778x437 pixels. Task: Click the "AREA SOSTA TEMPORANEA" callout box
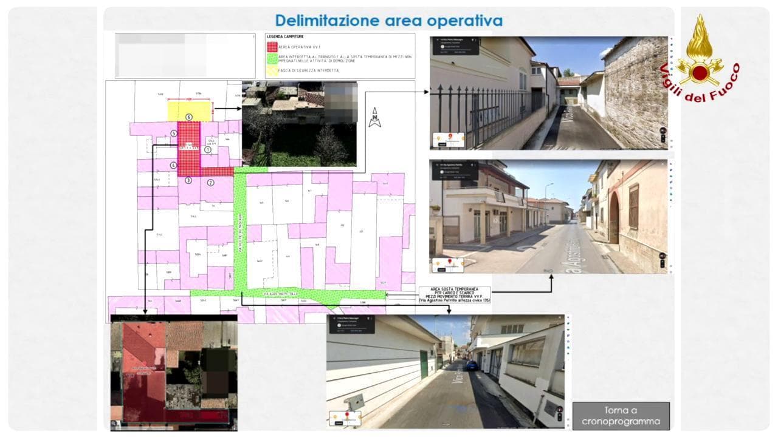[x=455, y=295]
